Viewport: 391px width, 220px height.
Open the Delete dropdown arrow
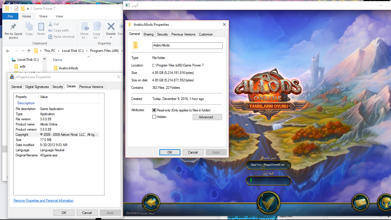click(111, 38)
